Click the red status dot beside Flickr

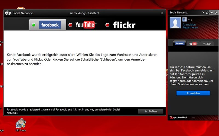pyautogui.click(x=107, y=25)
